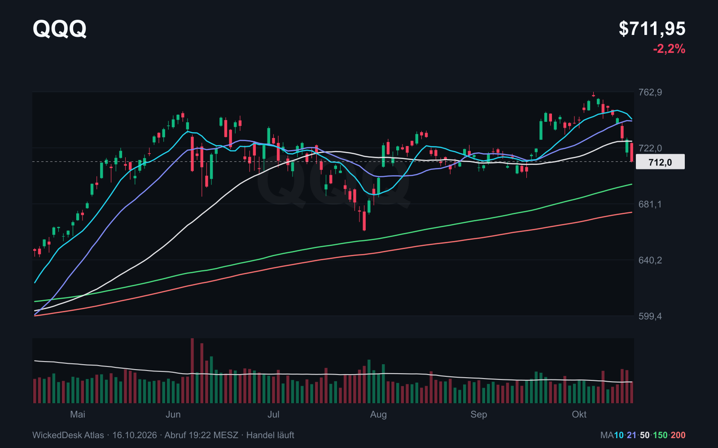Image resolution: width=718 pixels, height=448 pixels.
Task: Click the Jul month label
Action: [x=273, y=414]
